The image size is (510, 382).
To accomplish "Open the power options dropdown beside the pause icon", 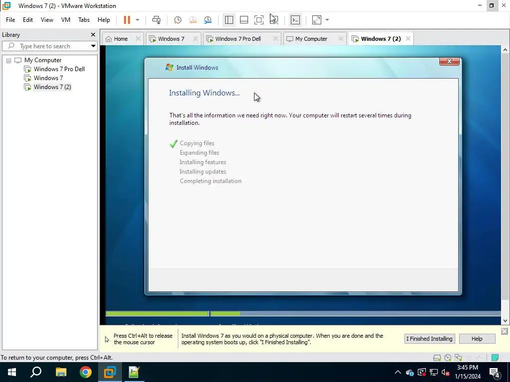I will (137, 20).
